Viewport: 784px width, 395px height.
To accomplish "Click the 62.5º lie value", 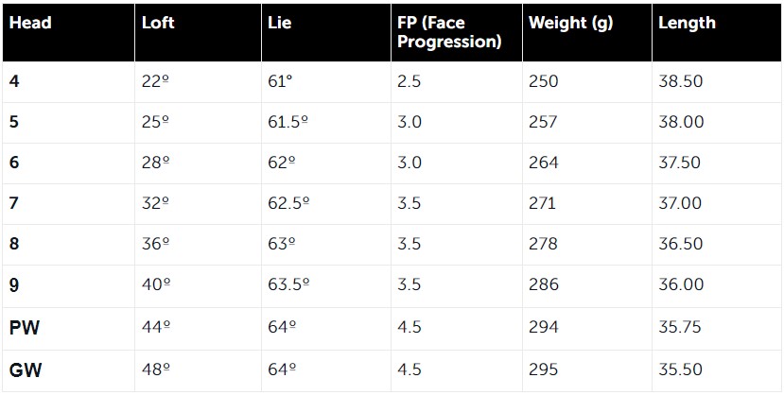I will (288, 203).
